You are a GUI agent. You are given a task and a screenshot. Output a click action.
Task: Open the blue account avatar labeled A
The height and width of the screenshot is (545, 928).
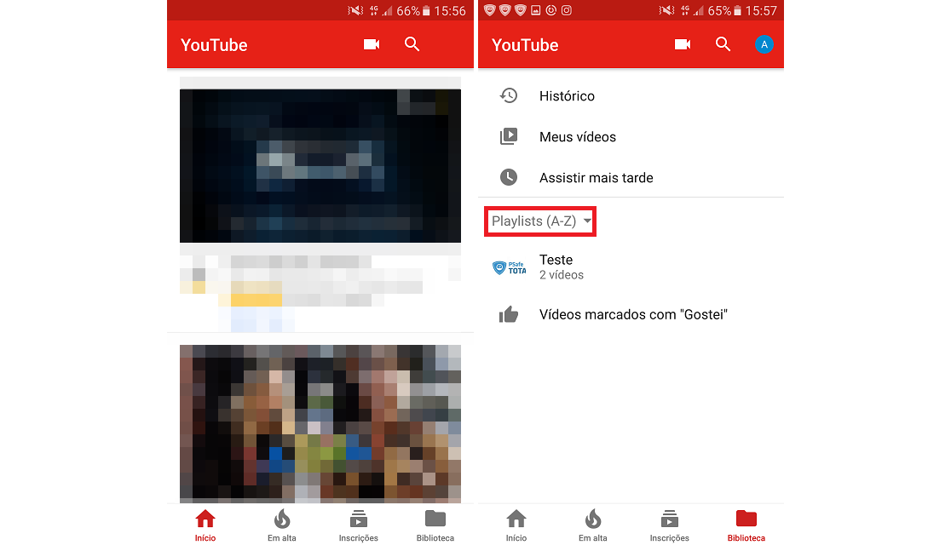coord(764,45)
